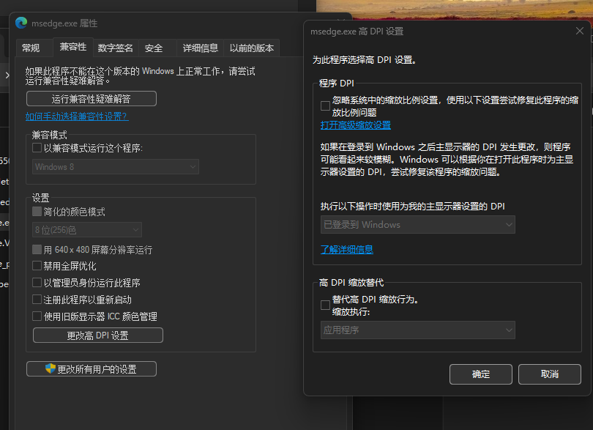Click 运行兼容性疑难解答 button

(x=91, y=99)
